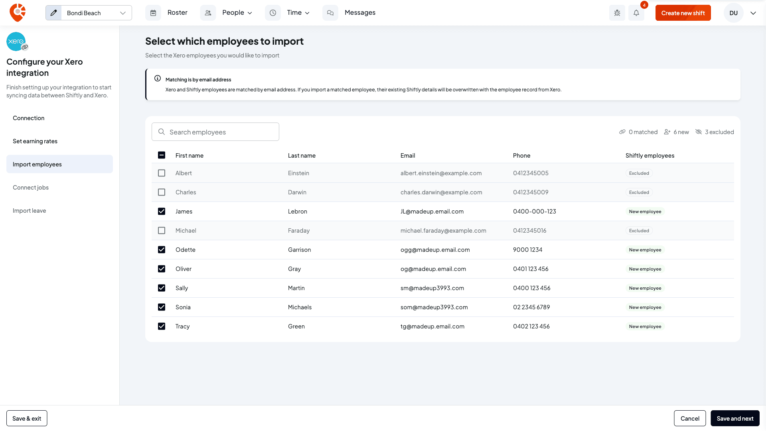Uncheck the Oliver Gray row checkbox
The height and width of the screenshot is (431, 766).
[x=162, y=269]
